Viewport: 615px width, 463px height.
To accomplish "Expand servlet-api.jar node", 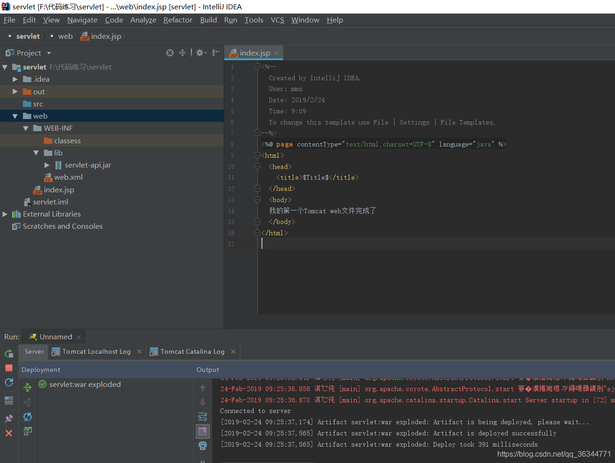I will [47, 165].
